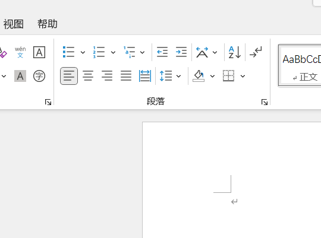Open the 帮助 tab
321x238 pixels.
[48, 24]
